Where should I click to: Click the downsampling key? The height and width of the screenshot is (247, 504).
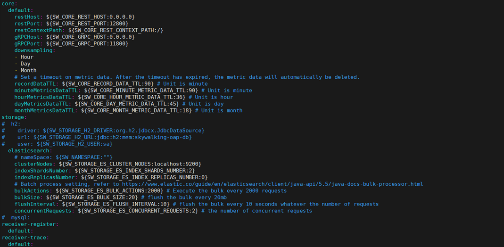pyautogui.click(x=33, y=50)
